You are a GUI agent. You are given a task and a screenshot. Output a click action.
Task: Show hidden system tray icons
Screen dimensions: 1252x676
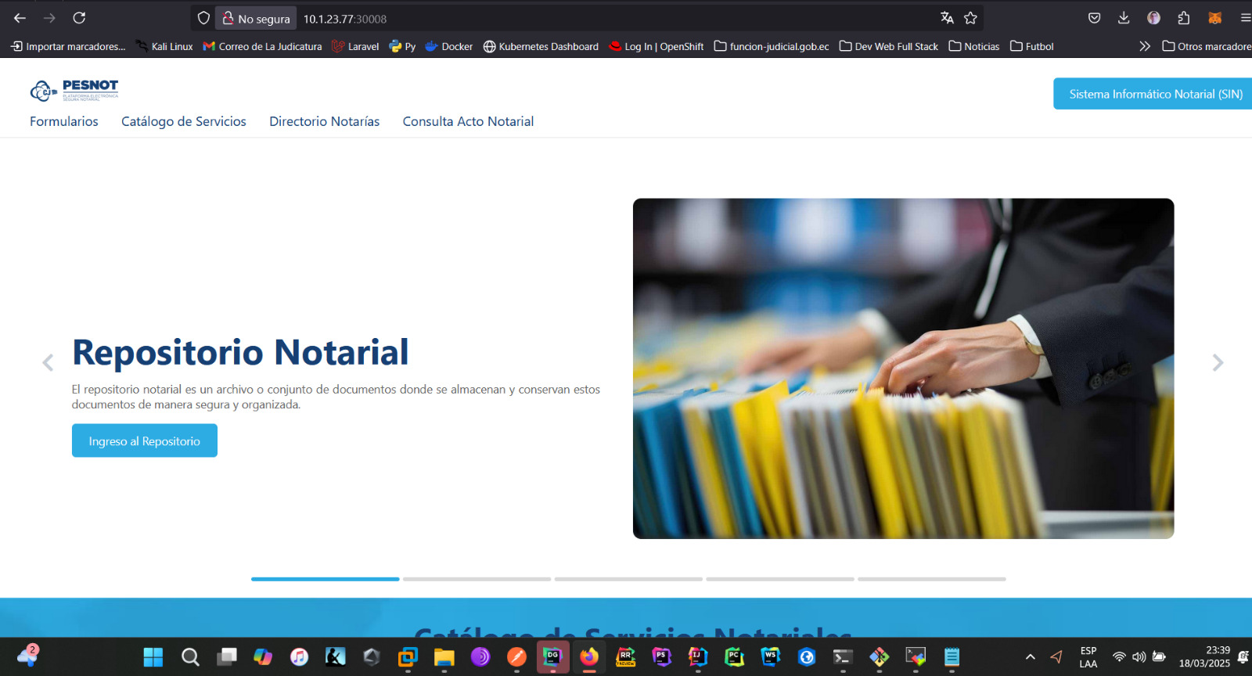(x=1030, y=657)
